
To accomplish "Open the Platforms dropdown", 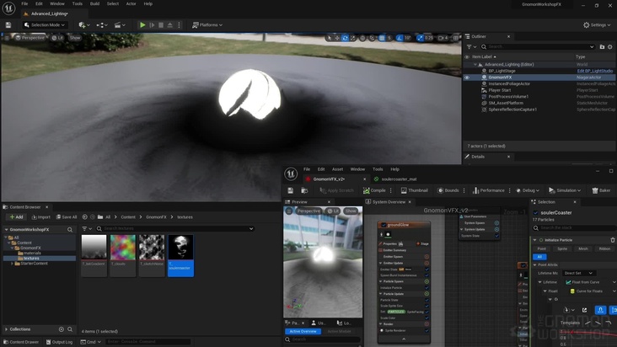I will click(207, 25).
